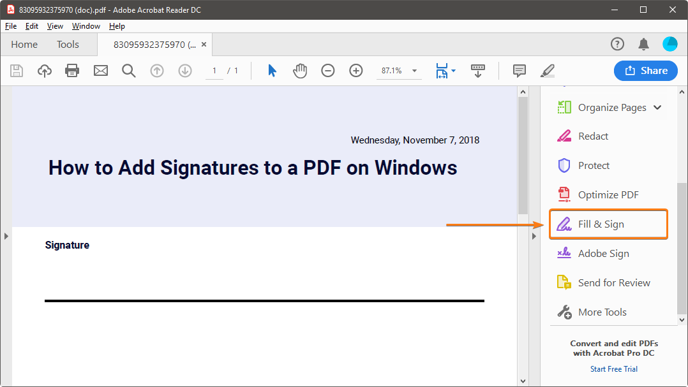Open the Comment panel
The height and width of the screenshot is (387, 688).
(x=519, y=71)
